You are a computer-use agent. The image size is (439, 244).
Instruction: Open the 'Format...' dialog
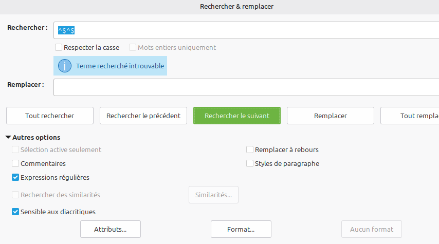click(x=241, y=229)
